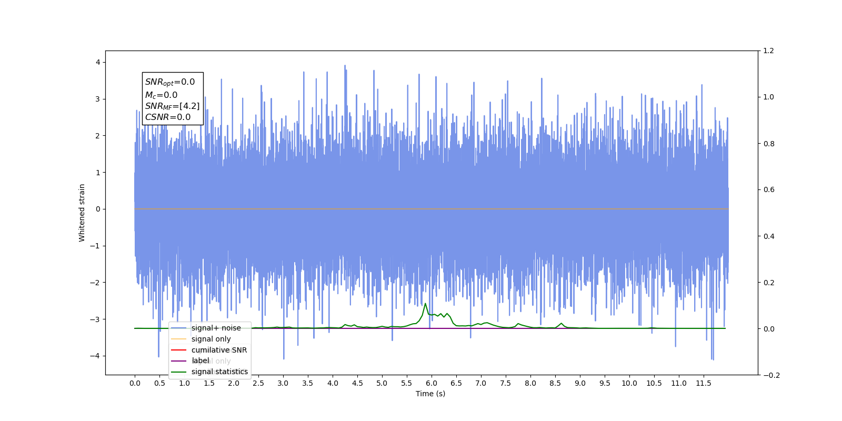Click the 6.0 tick on time axis
842x421 pixels.
(x=432, y=383)
